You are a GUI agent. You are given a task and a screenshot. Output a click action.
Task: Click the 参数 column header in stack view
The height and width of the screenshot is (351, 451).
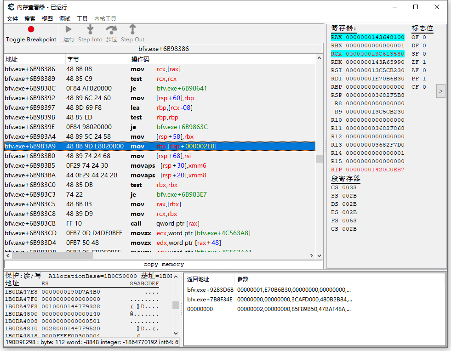339,279
